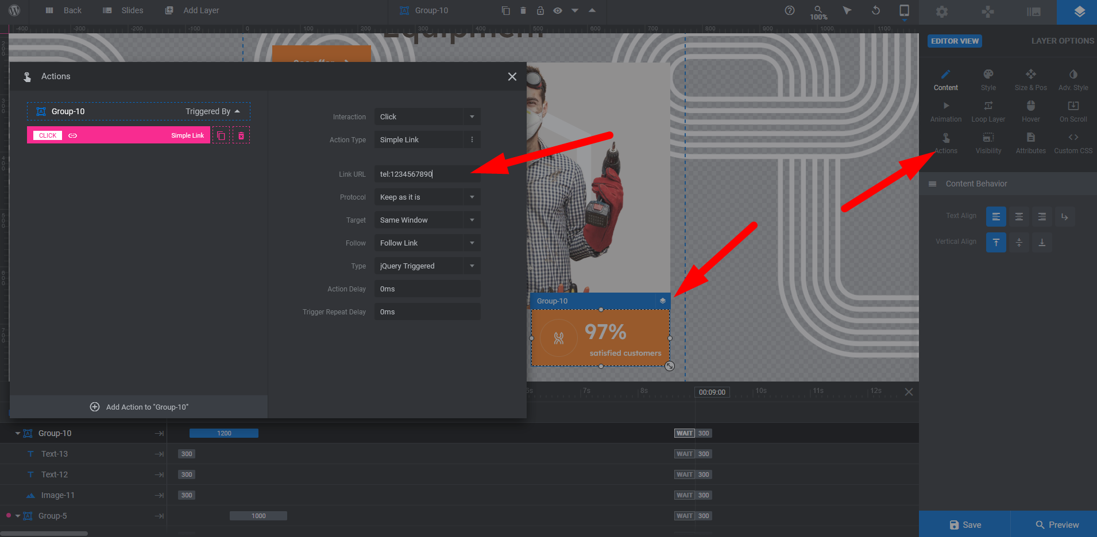Set text align to right
1097x537 pixels.
coord(1042,216)
